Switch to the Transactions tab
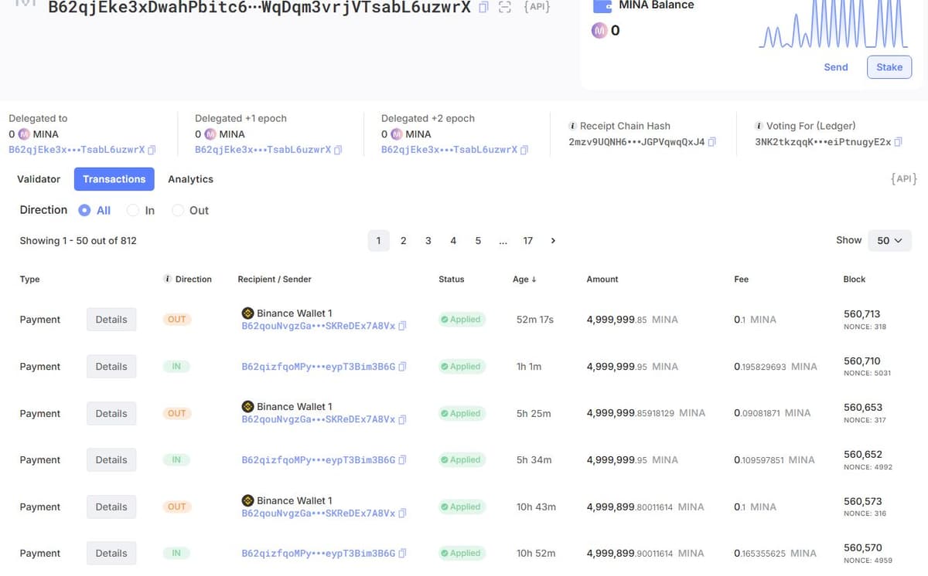 pos(114,179)
